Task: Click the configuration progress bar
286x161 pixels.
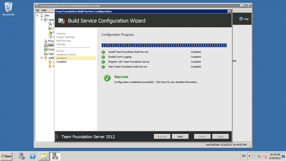Action: tap(164, 45)
